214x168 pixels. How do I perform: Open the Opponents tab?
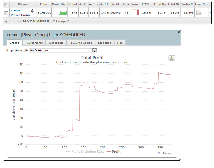56,43
